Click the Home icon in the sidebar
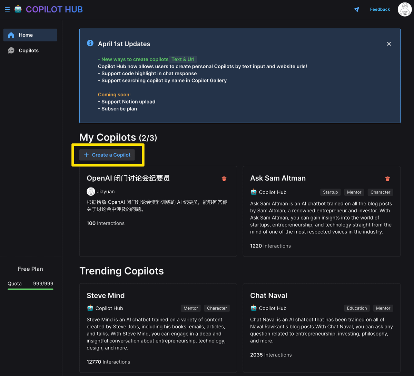414x376 pixels. [11, 35]
